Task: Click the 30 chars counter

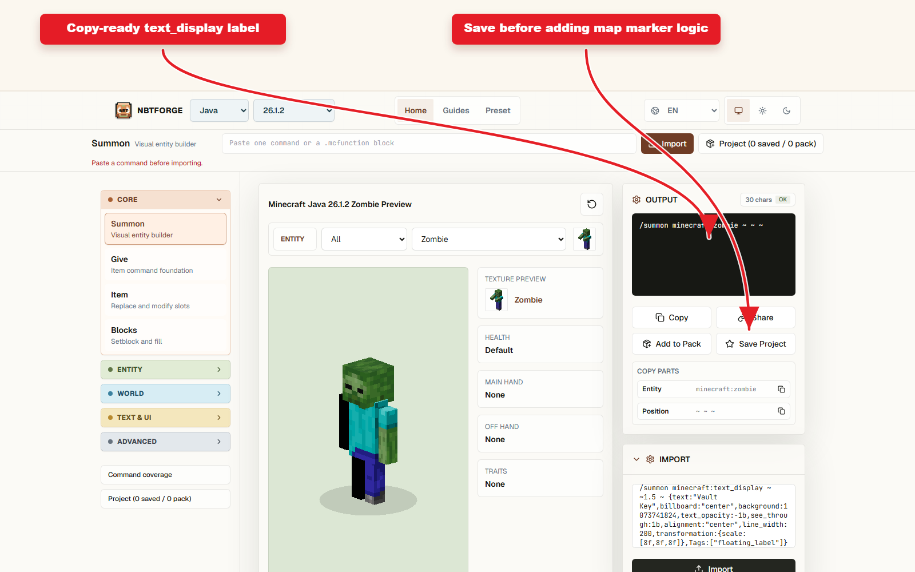Action: 758,200
